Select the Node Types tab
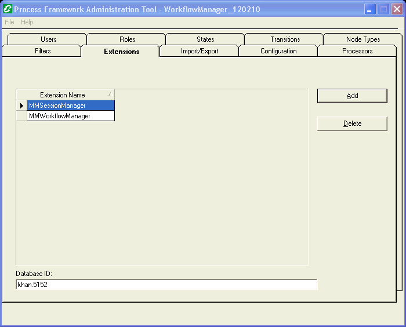406x327 pixels. (363, 39)
